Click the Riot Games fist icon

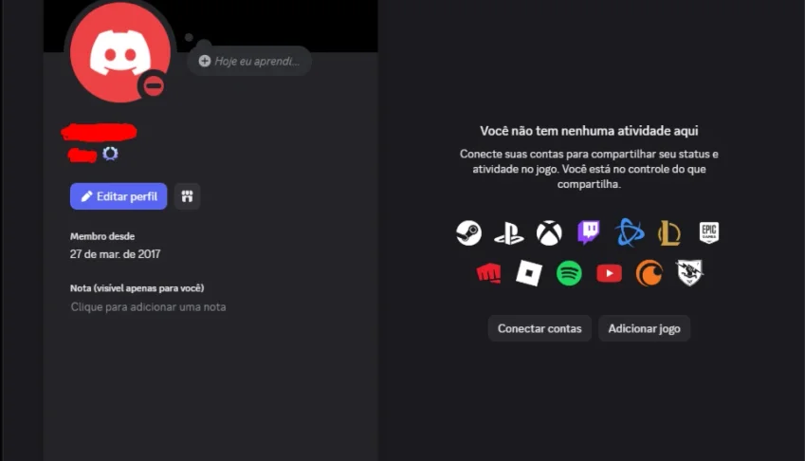(x=488, y=272)
